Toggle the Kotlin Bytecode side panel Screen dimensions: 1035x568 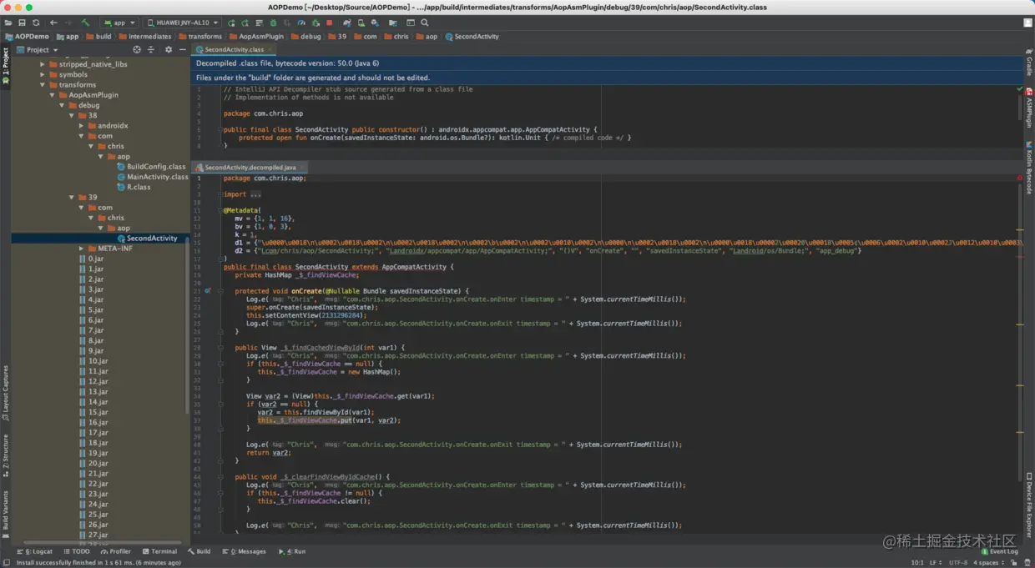(x=1029, y=168)
